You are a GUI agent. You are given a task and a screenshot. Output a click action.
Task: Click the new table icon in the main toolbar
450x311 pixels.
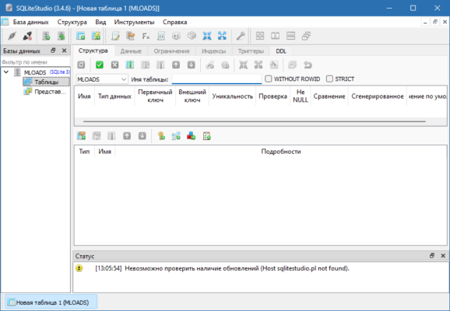[81, 36]
